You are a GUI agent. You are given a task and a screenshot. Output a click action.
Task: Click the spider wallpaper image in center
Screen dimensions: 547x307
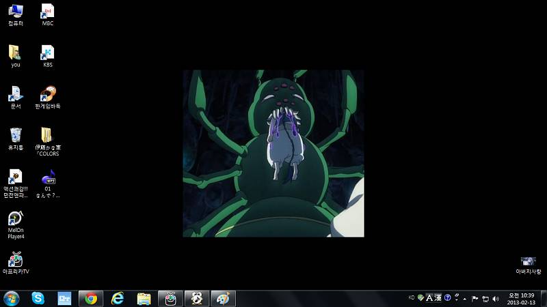tap(273, 153)
